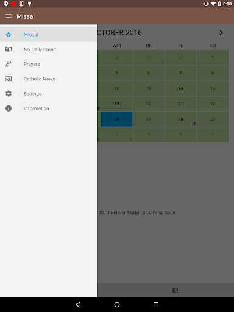
Task: Select the Missal home icon
Action: click(9, 35)
